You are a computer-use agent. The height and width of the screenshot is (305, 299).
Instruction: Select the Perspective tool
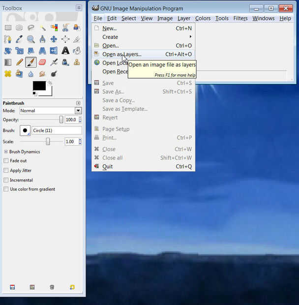42,51
